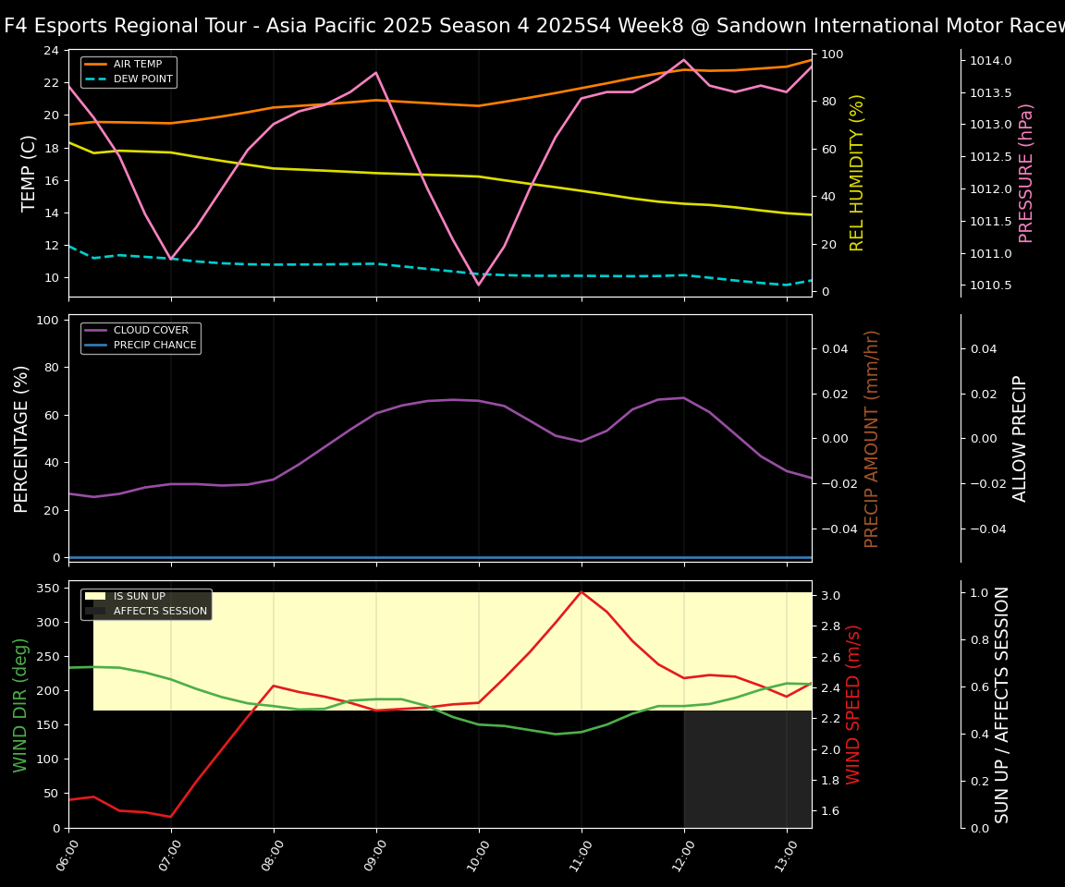The height and width of the screenshot is (887, 1065).
Task: Click the PRESSURE (hPa) axis label
Action: (x=1025, y=173)
